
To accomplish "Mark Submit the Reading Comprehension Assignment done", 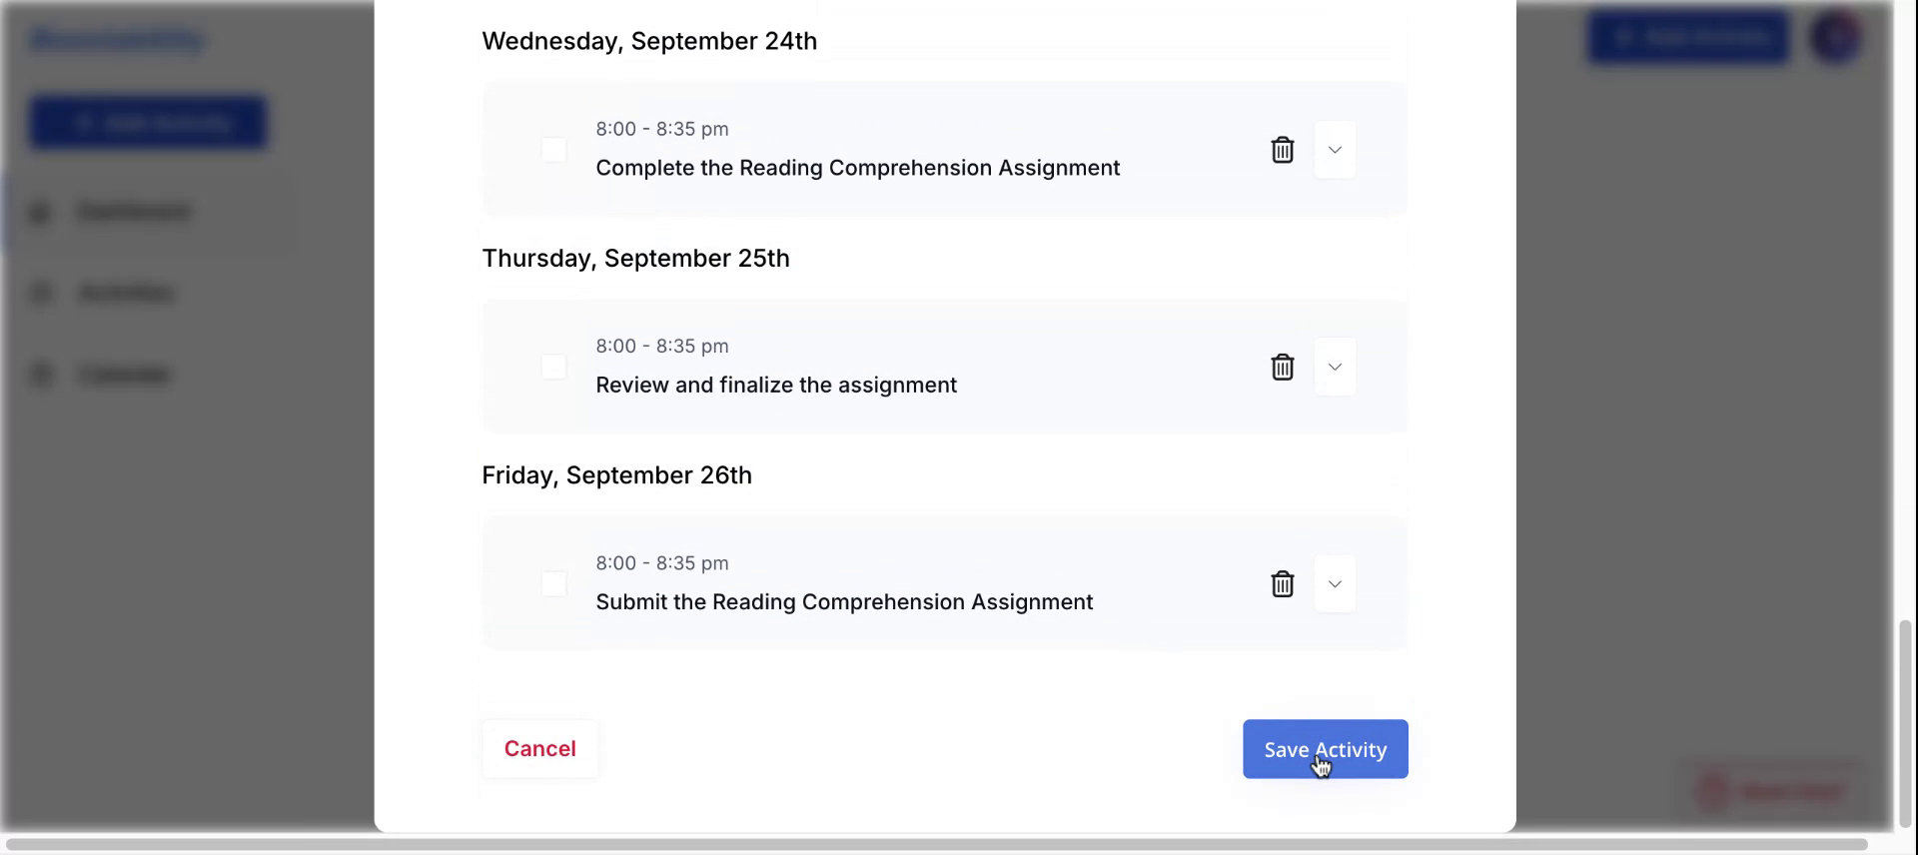I will (x=553, y=583).
